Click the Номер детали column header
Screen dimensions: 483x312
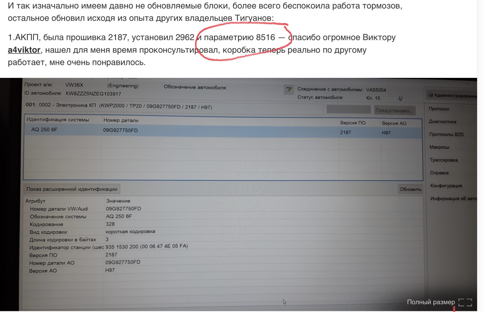pyautogui.click(x=121, y=120)
